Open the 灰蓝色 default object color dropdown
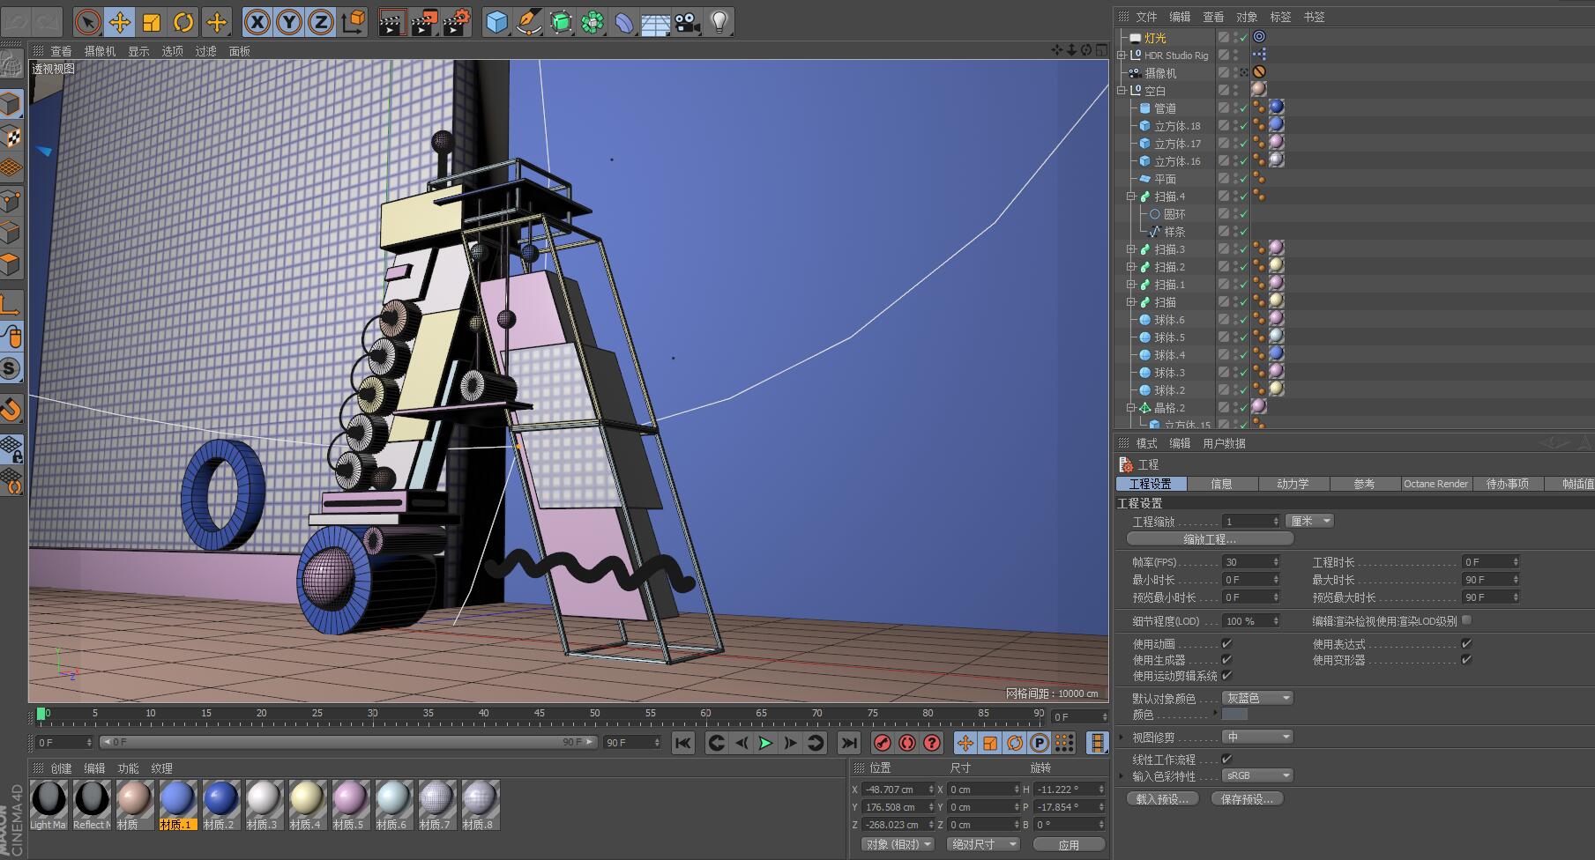Image resolution: width=1595 pixels, height=860 pixels. point(1257,698)
